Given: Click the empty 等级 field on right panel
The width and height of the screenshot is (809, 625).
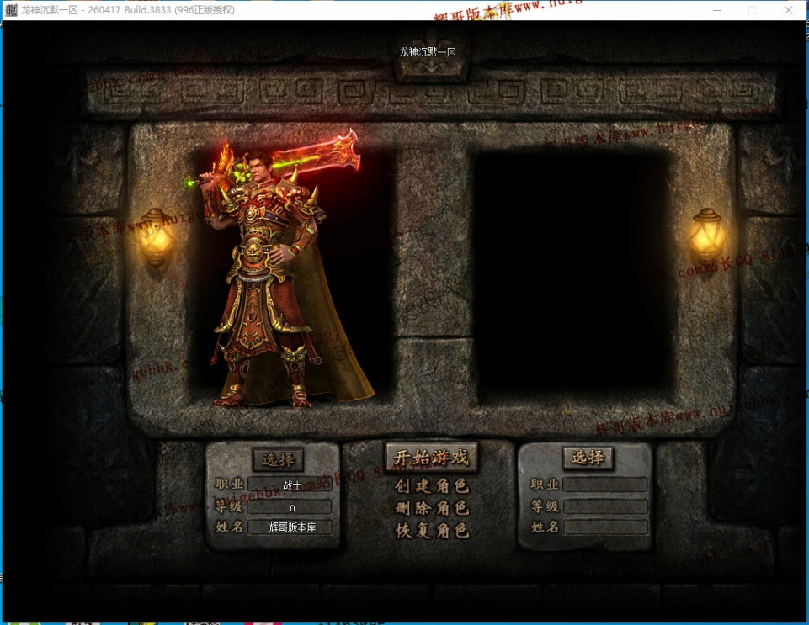Looking at the screenshot, I should point(605,506).
